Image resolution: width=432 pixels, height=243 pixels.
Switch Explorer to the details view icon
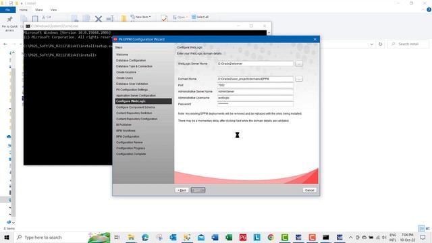click(x=421, y=228)
